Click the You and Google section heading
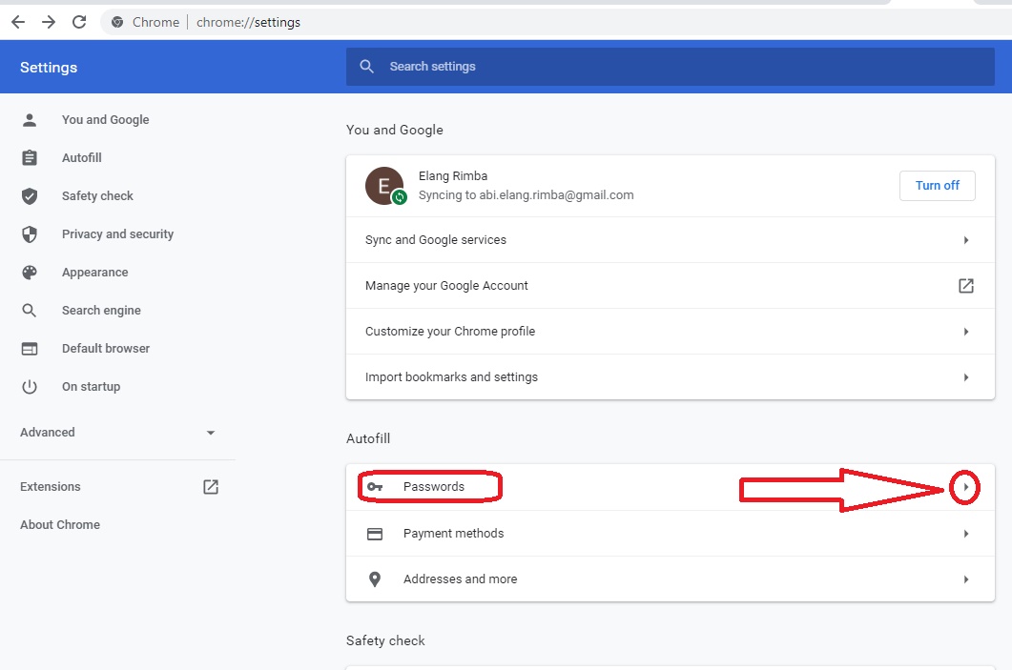The width and height of the screenshot is (1012, 670). 394,130
